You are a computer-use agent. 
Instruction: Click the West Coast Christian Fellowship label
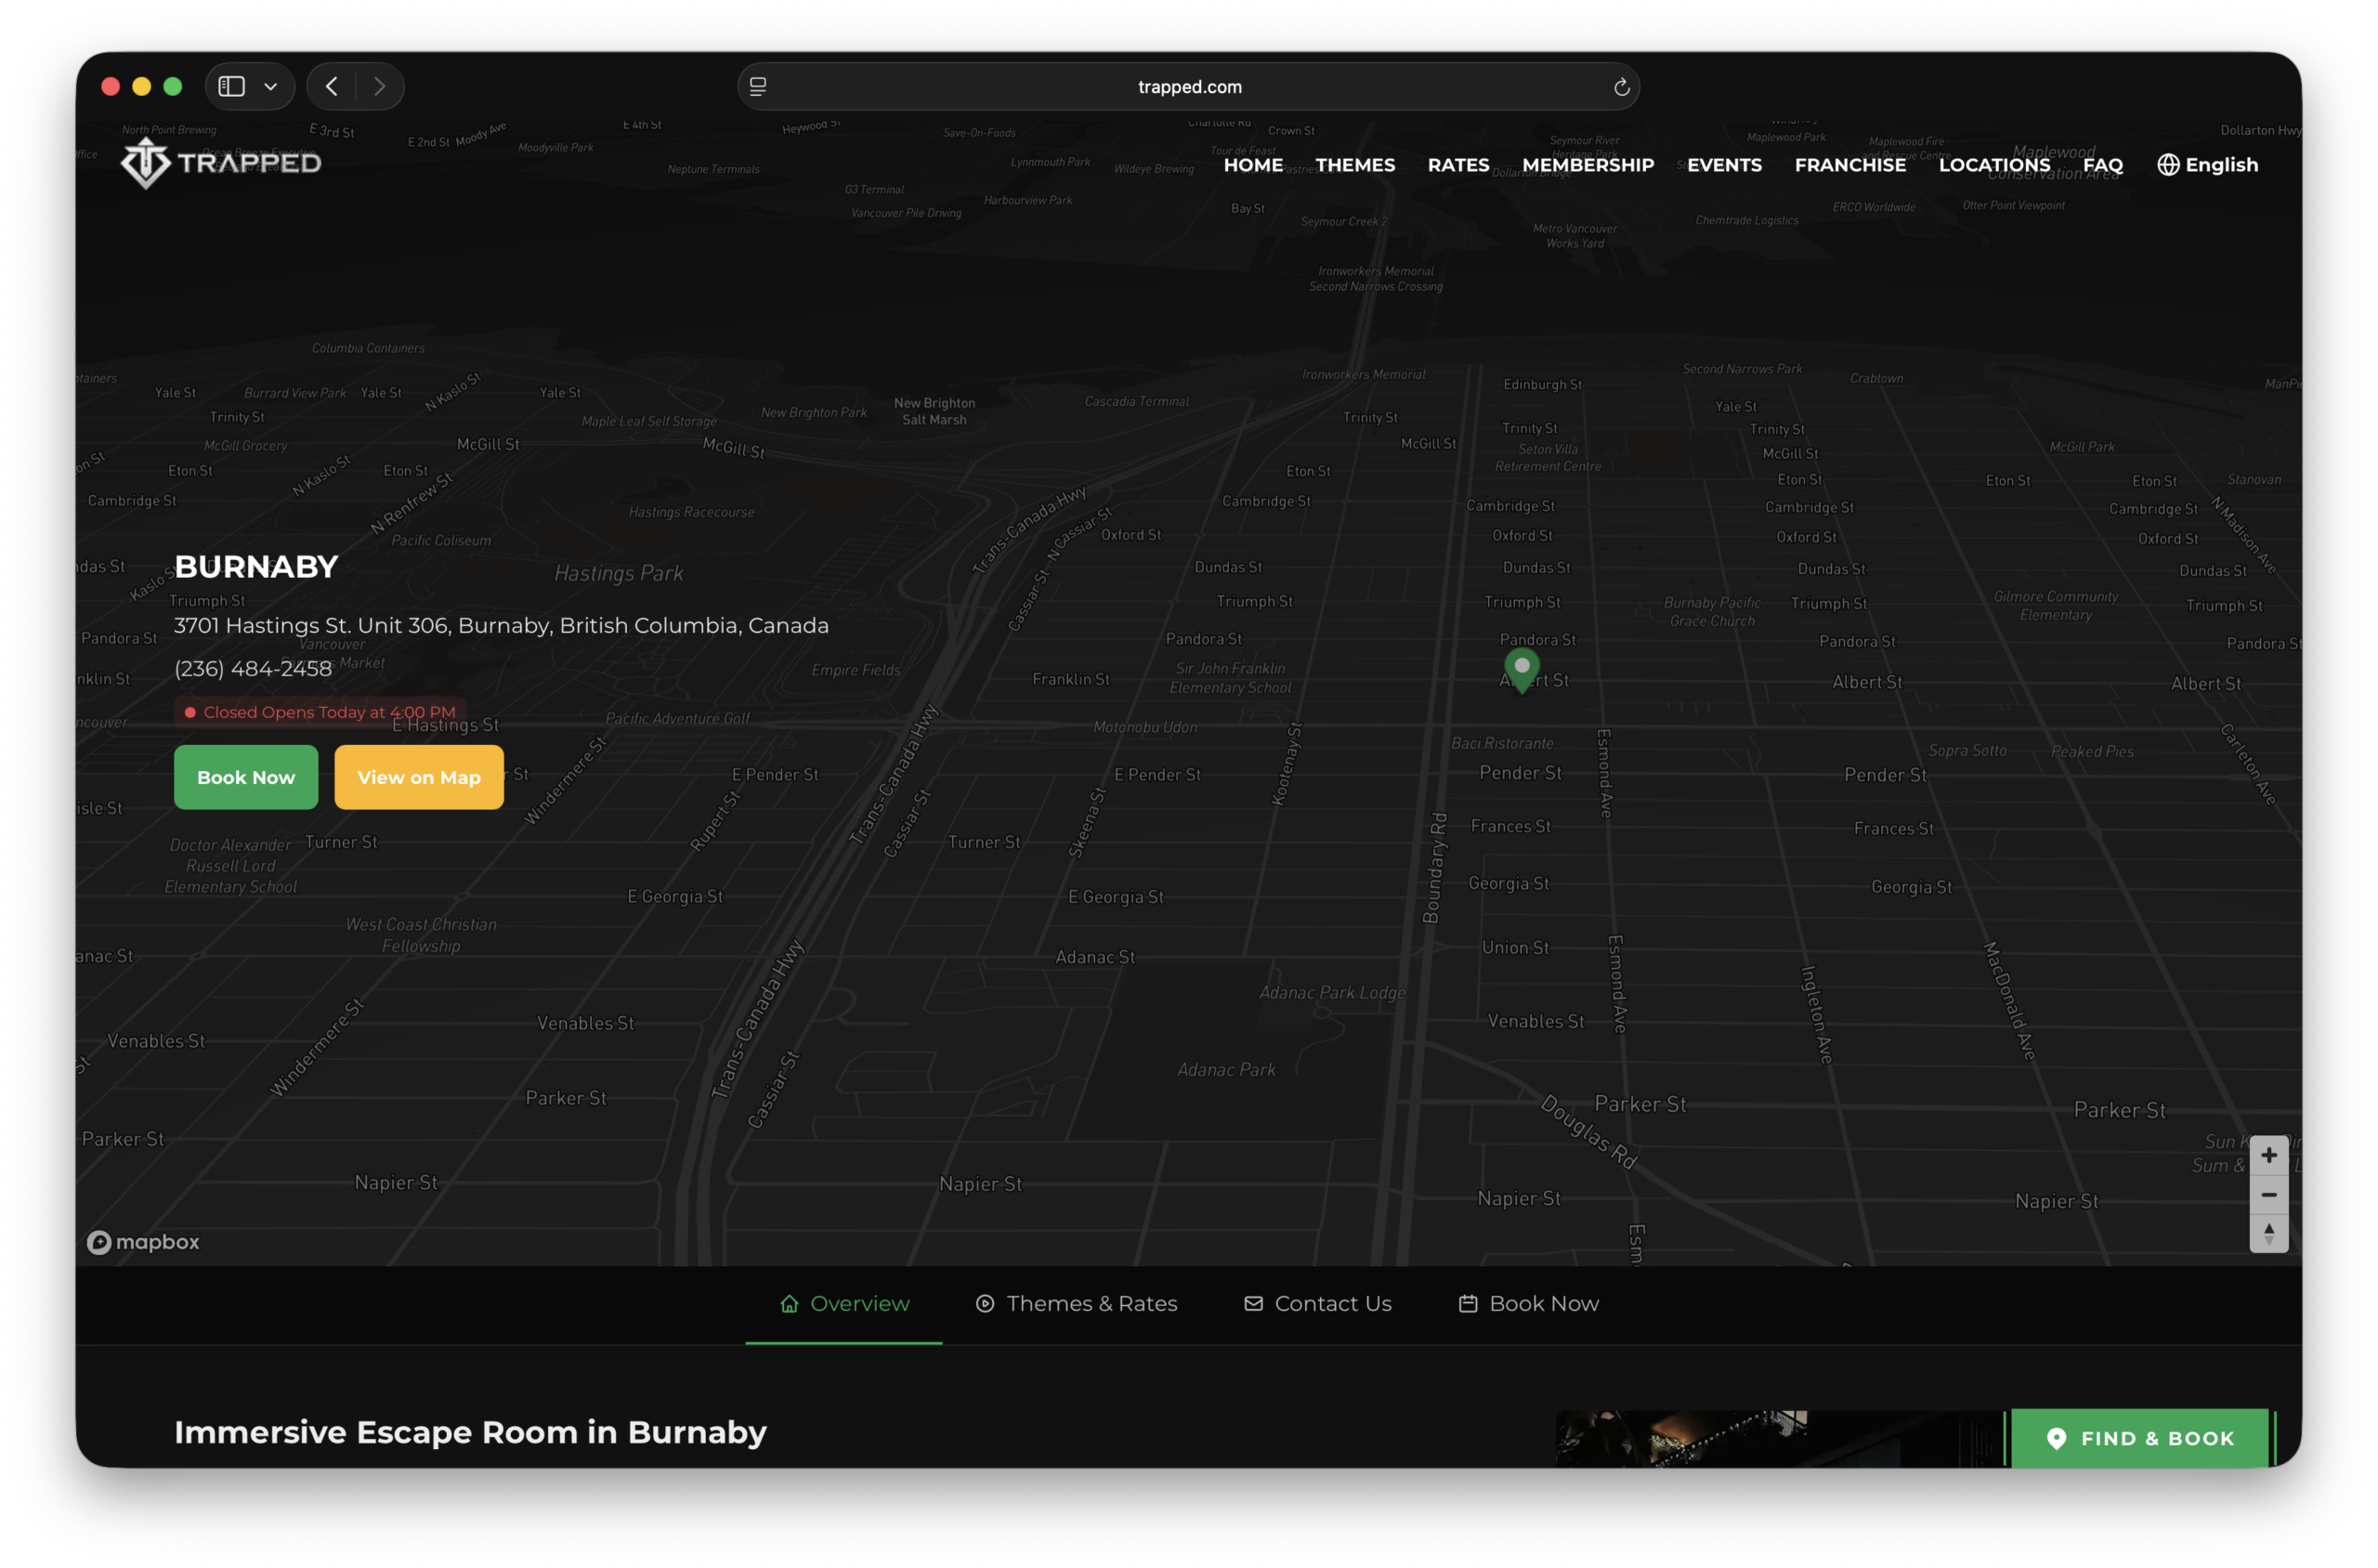point(421,935)
